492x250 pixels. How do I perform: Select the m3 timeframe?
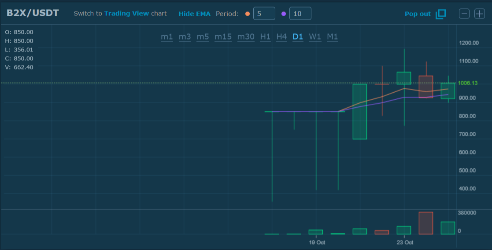pyautogui.click(x=185, y=36)
